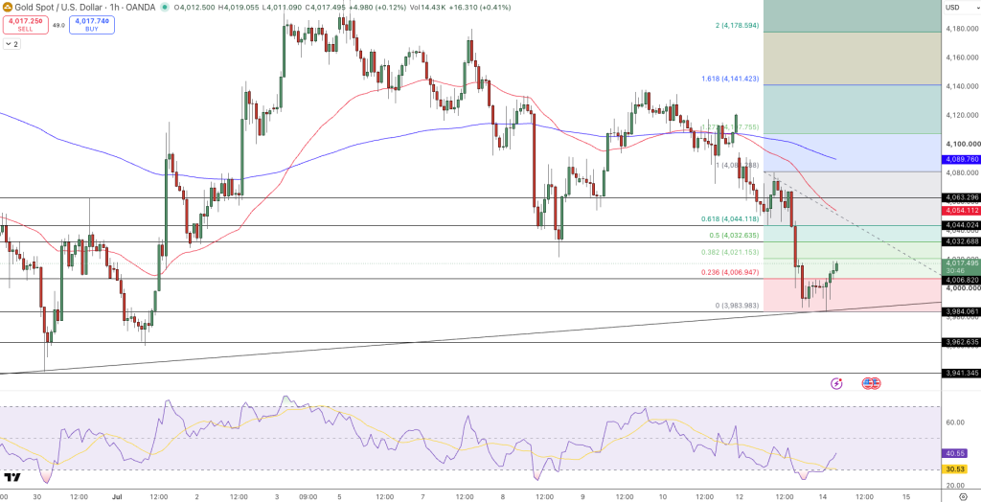Open chart settings gear at bottom right
The height and width of the screenshot is (502, 981).
click(x=963, y=496)
